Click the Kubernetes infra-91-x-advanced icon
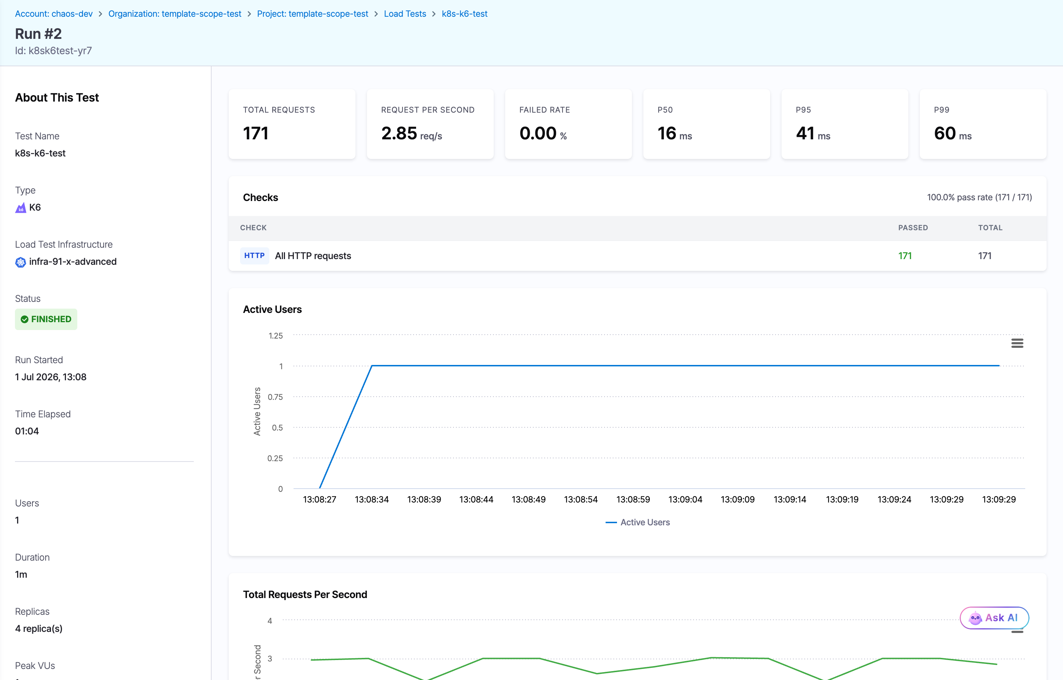 pos(21,262)
